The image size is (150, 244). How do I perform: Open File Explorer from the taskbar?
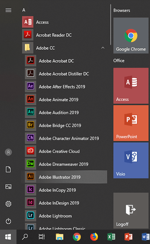60,237
